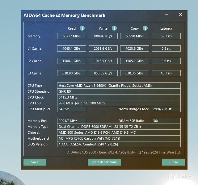The image size is (198, 185).
Task: Select L2 Cache Latency value 2.6 ns
Action: click(x=166, y=61)
